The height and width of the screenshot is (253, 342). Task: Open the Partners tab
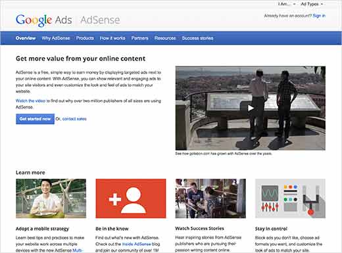click(x=140, y=38)
